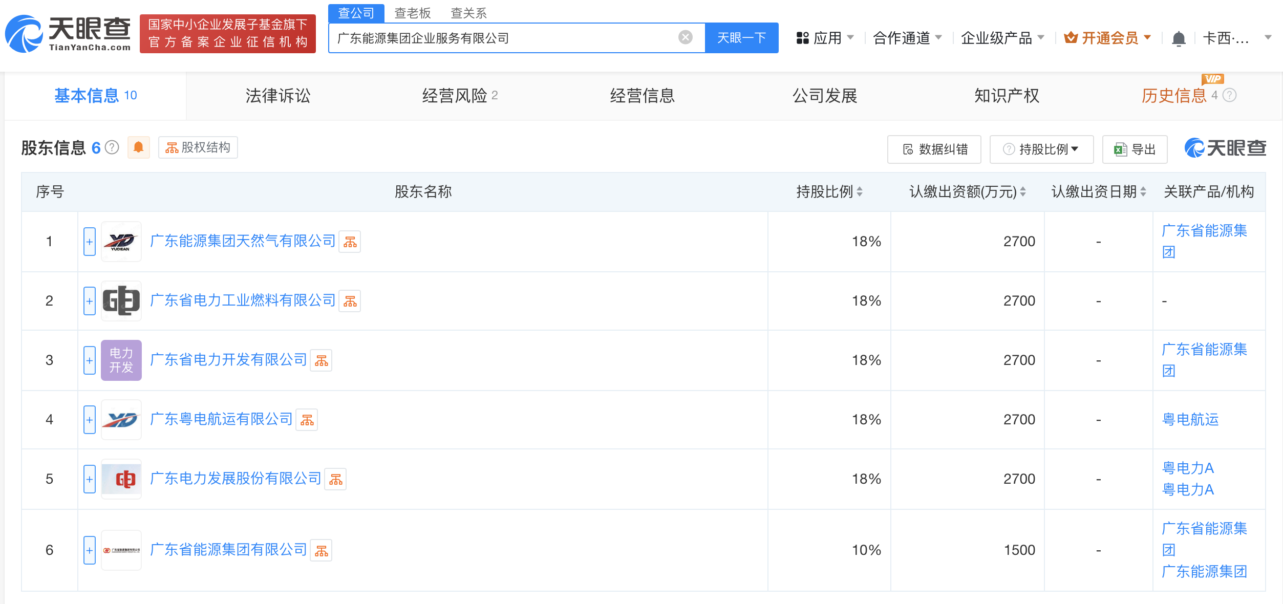The height and width of the screenshot is (604, 1283).
Task: Clear the search box with X icon
Action: 685,37
